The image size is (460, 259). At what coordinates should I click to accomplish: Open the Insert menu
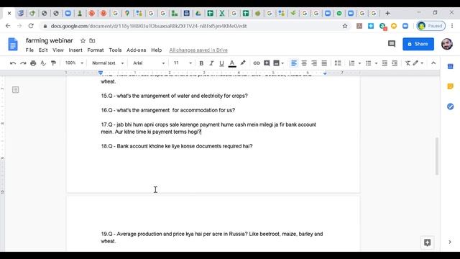point(75,50)
